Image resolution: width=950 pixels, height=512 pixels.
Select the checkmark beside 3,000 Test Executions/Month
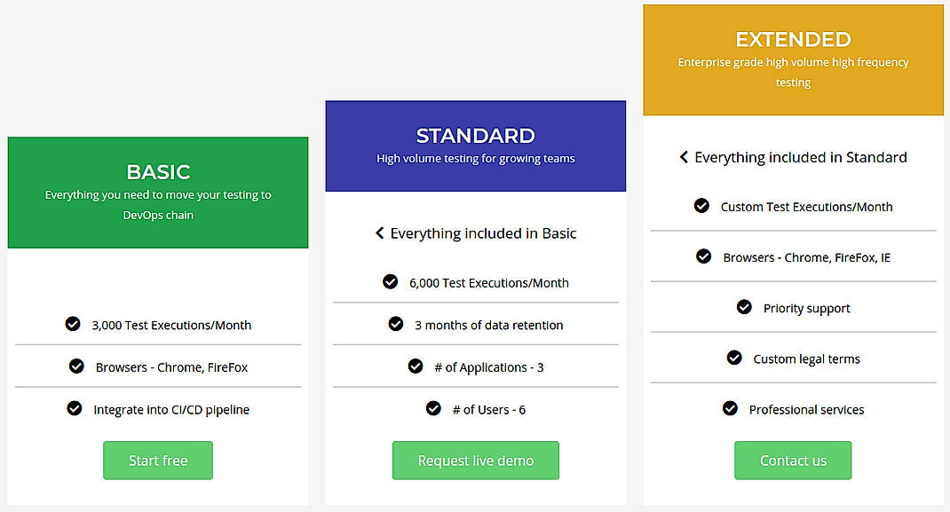[x=73, y=324]
